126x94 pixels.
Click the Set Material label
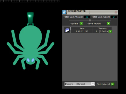pyautogui.click(x=103, y=84)
